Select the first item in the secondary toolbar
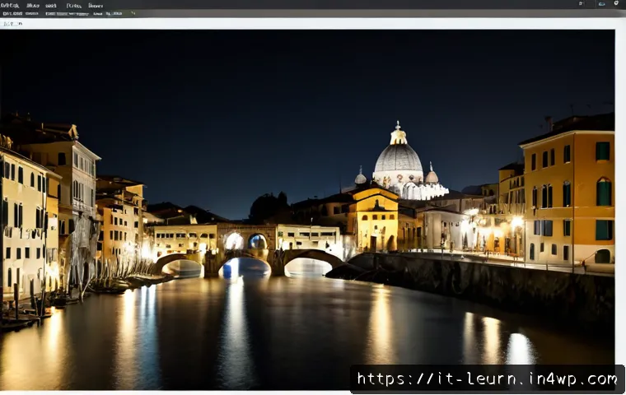 (12, 13)
